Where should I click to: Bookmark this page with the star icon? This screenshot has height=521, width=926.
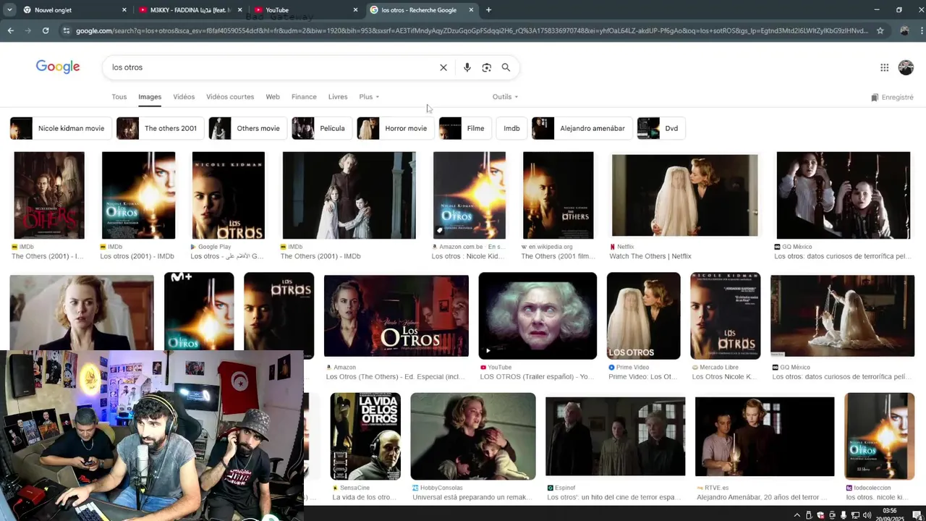[x=880, y=30]
